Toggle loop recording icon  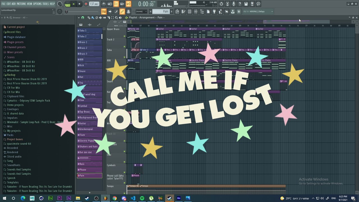coord(128,4)
